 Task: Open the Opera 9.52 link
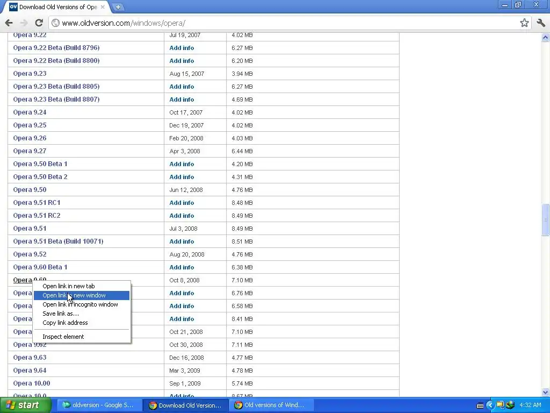[x=30, y=254]
